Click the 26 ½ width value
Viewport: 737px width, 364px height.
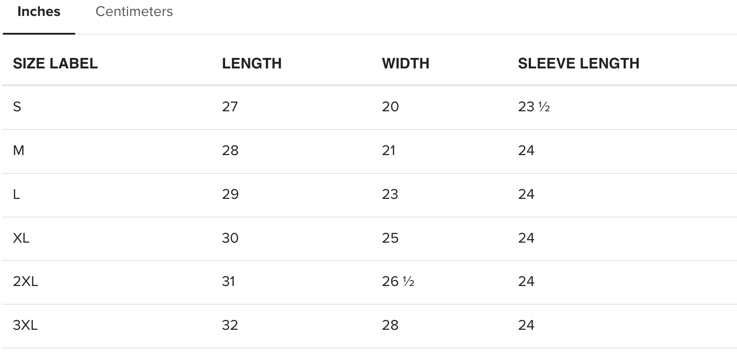[x=398, y=281]
